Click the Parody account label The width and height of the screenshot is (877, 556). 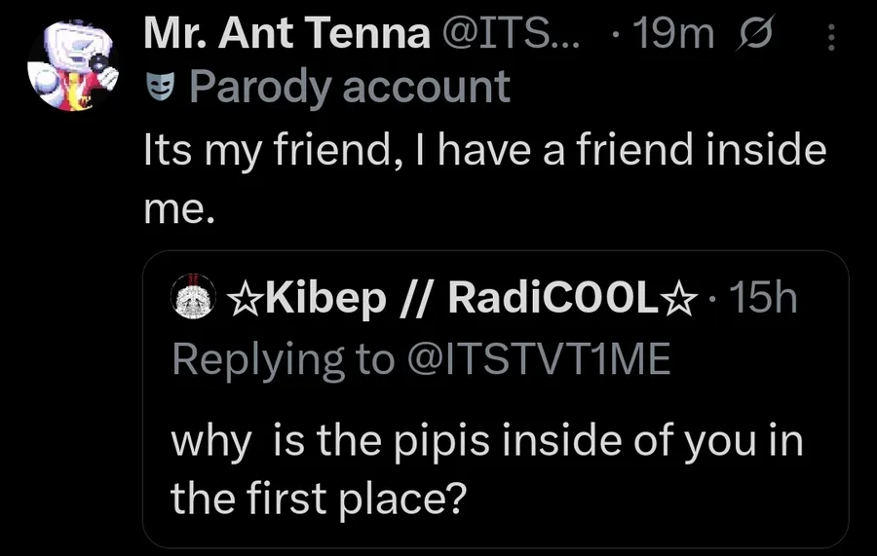(x=350, y=86)
